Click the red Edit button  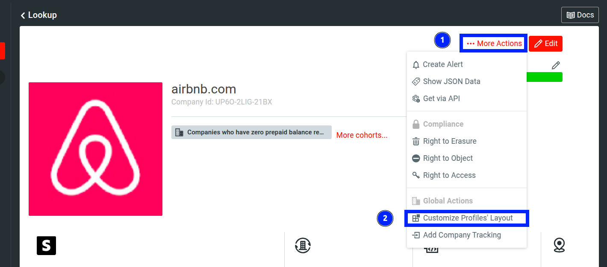[545, 44]
